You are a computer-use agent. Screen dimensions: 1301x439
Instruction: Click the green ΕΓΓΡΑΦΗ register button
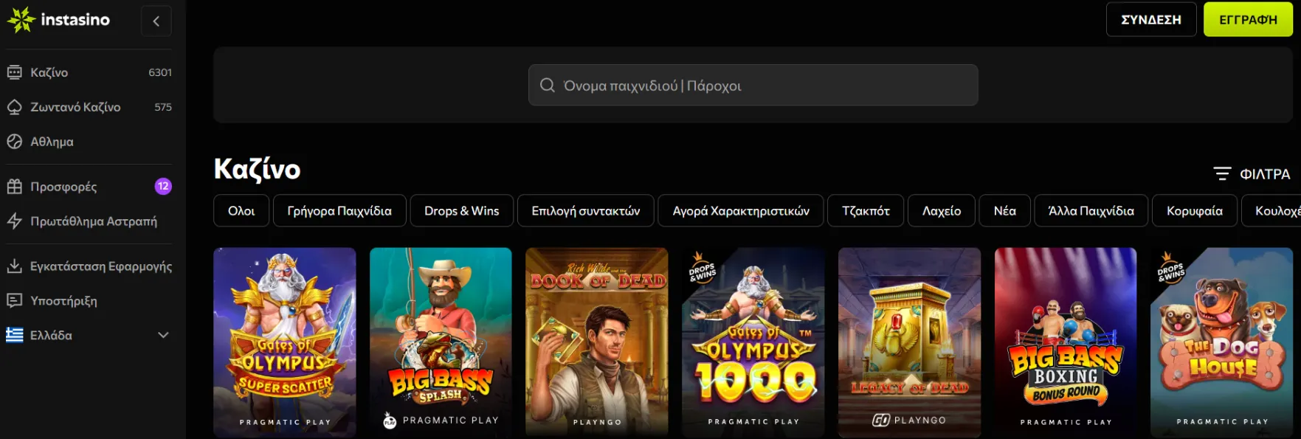pyautogui.click(x=1248, y=20)
